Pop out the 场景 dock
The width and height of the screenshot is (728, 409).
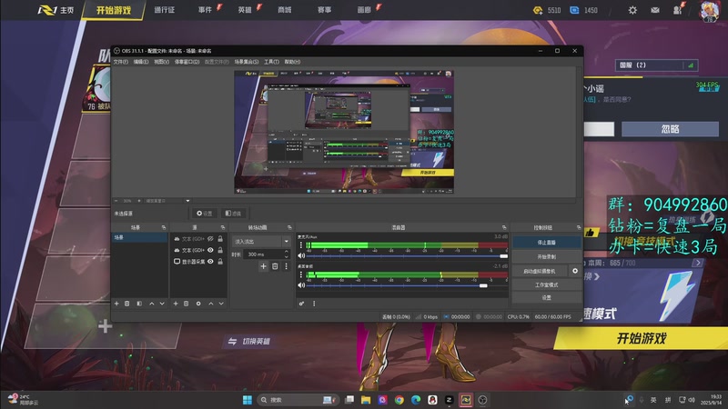tap(164, 227)
